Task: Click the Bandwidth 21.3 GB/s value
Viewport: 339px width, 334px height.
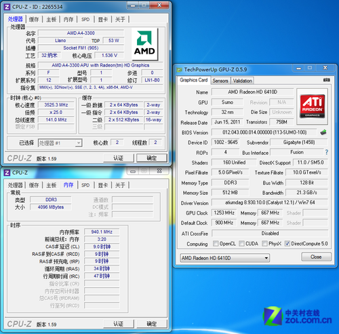Action: pos(306,193)
